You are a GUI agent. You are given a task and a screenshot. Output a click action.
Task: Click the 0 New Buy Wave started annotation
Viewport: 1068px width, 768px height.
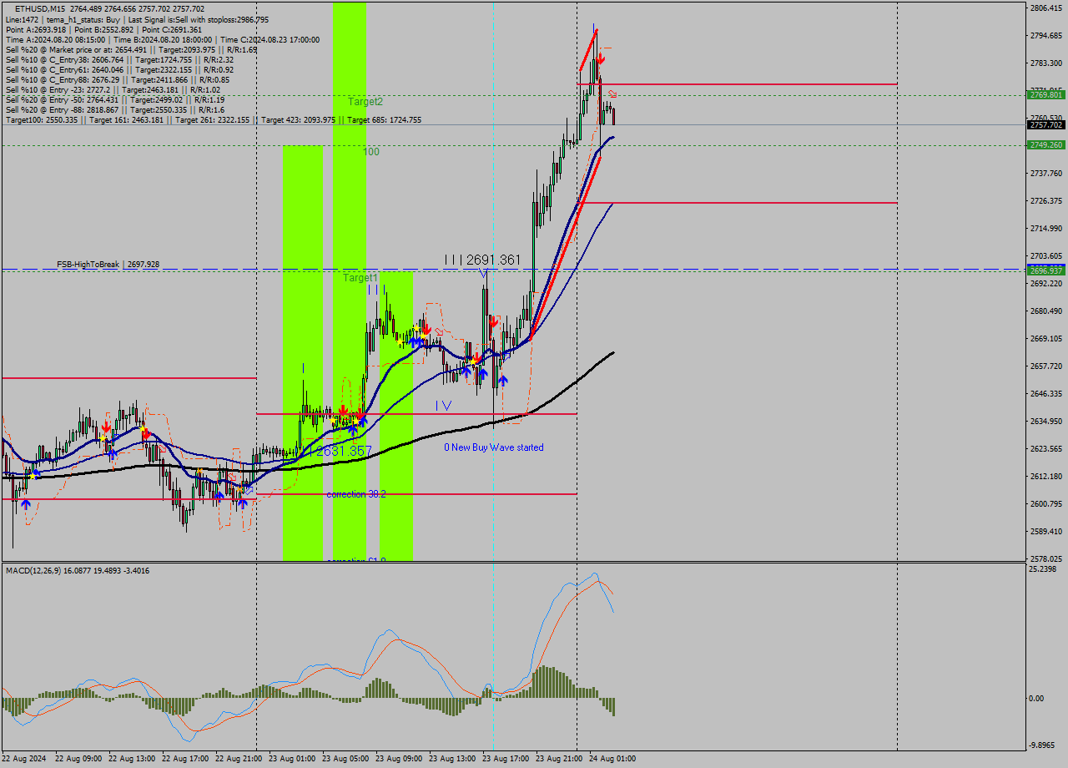click(496, 447)
